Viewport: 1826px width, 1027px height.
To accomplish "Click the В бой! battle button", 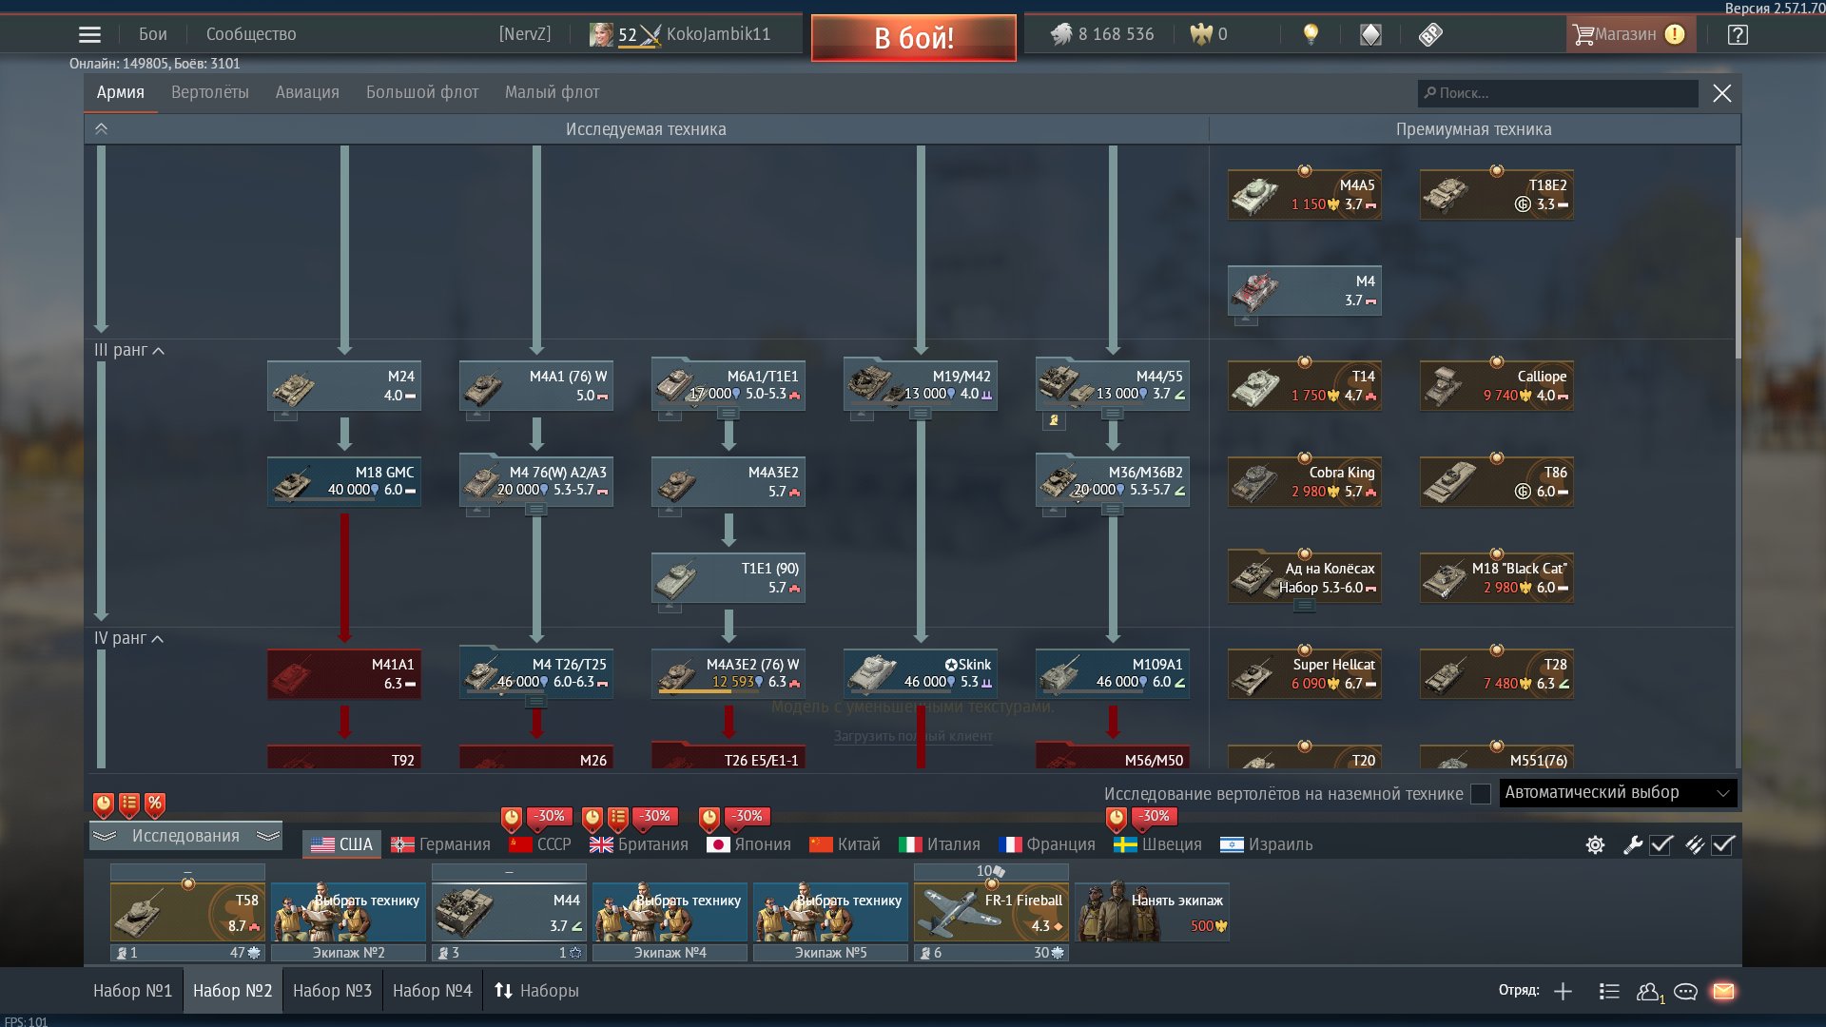I will tap(914, 38).
